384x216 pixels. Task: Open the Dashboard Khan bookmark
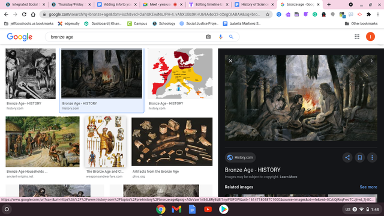(103, 23)
